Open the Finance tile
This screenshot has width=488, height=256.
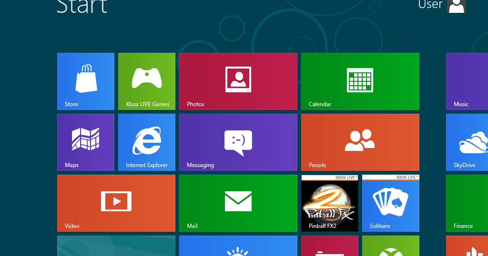tap(467, 203)
